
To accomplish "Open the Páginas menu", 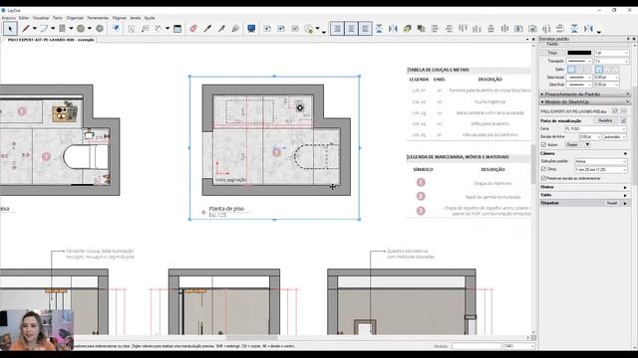I will pos(120,18).
